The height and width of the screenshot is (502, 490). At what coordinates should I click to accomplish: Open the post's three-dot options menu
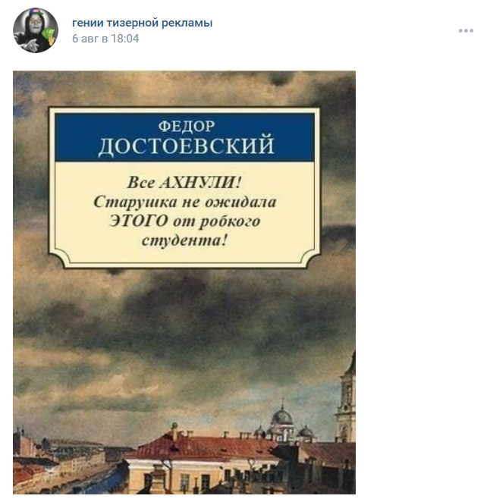pos(466,31)
